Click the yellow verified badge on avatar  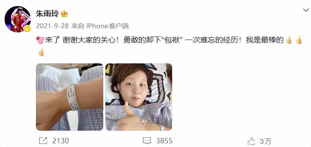tap(27, 29)
